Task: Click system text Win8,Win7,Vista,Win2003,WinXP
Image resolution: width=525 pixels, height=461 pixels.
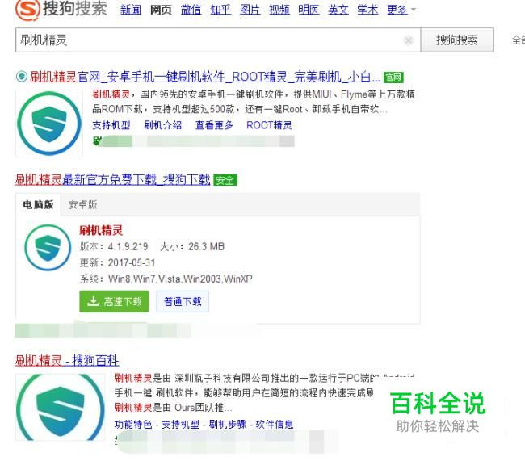Action: (180, 279)
